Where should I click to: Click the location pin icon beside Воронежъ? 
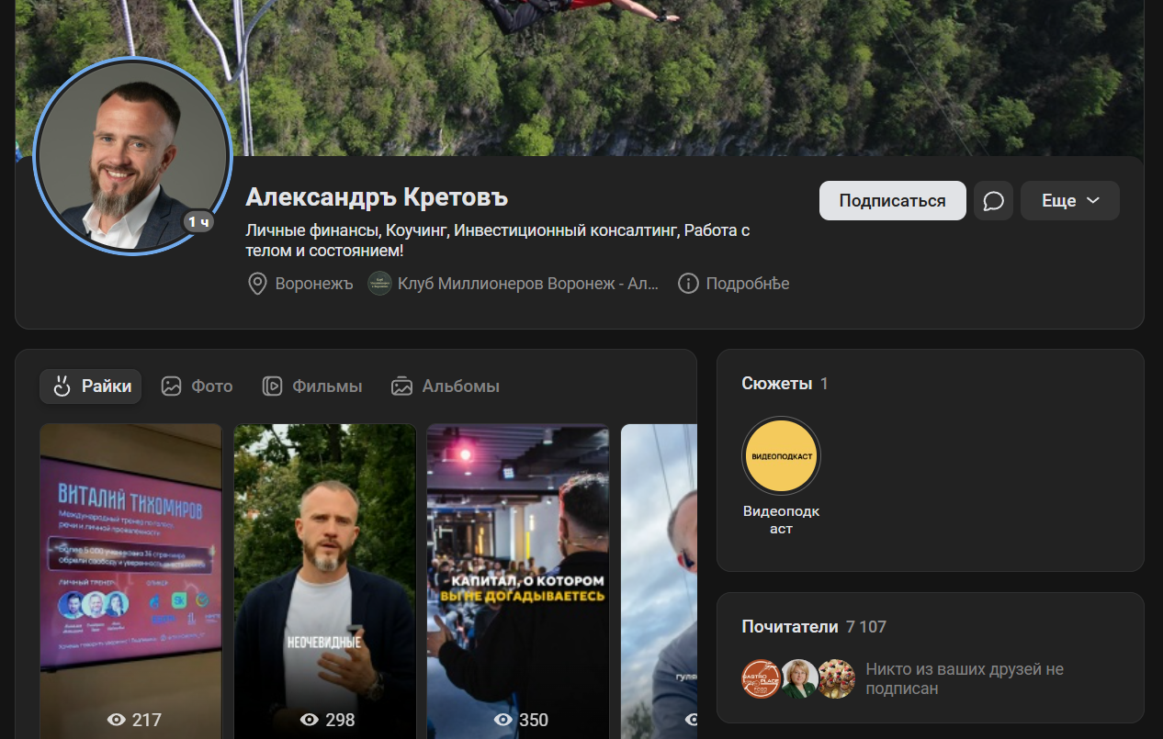257,283
